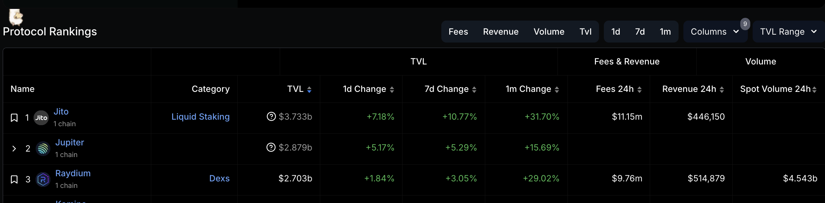Click the Jupiter logo icon
825x203 pixels.
pyautogui.click(x=43, y=148)
